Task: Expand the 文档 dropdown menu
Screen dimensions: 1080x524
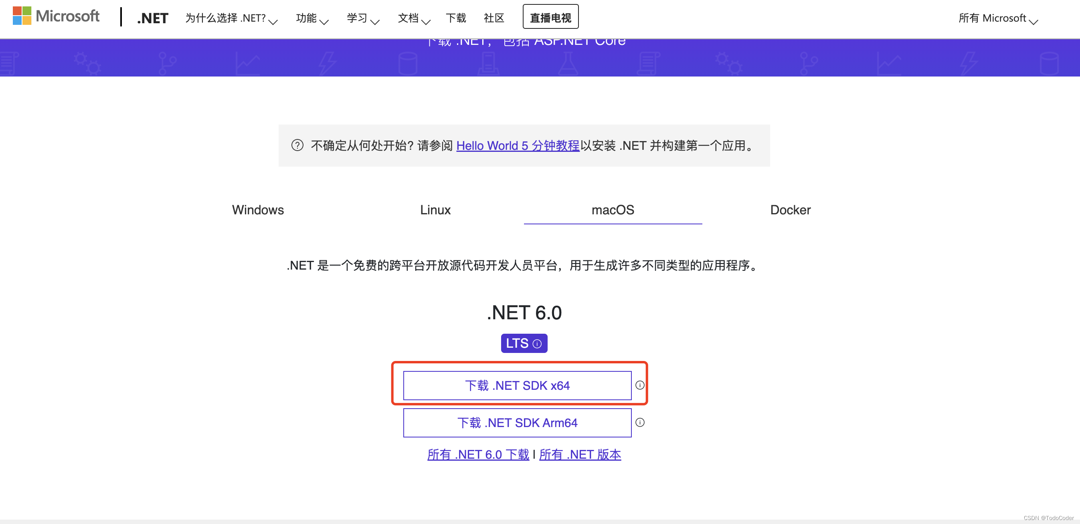Action: [x=414, y=18]
